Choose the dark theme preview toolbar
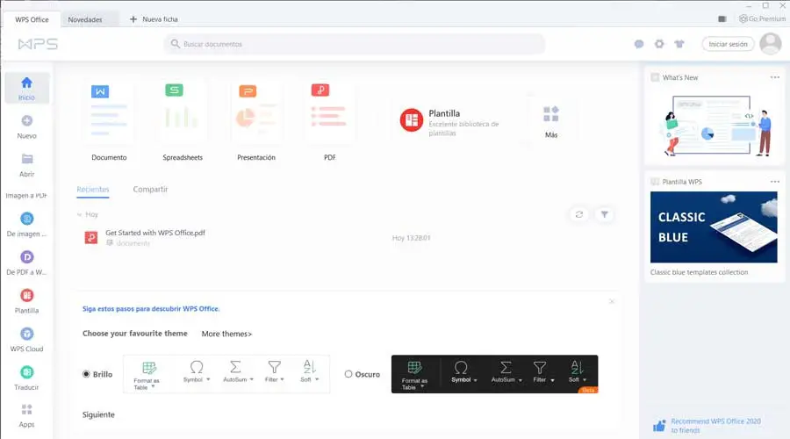790x439 pixels. (x=495, y=374)
